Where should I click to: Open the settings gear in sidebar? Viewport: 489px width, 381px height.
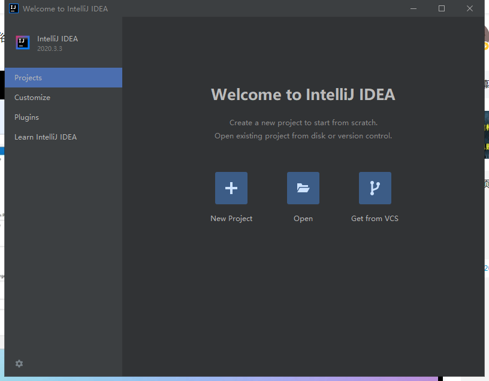pyautogui.click(x=19, y=364)
